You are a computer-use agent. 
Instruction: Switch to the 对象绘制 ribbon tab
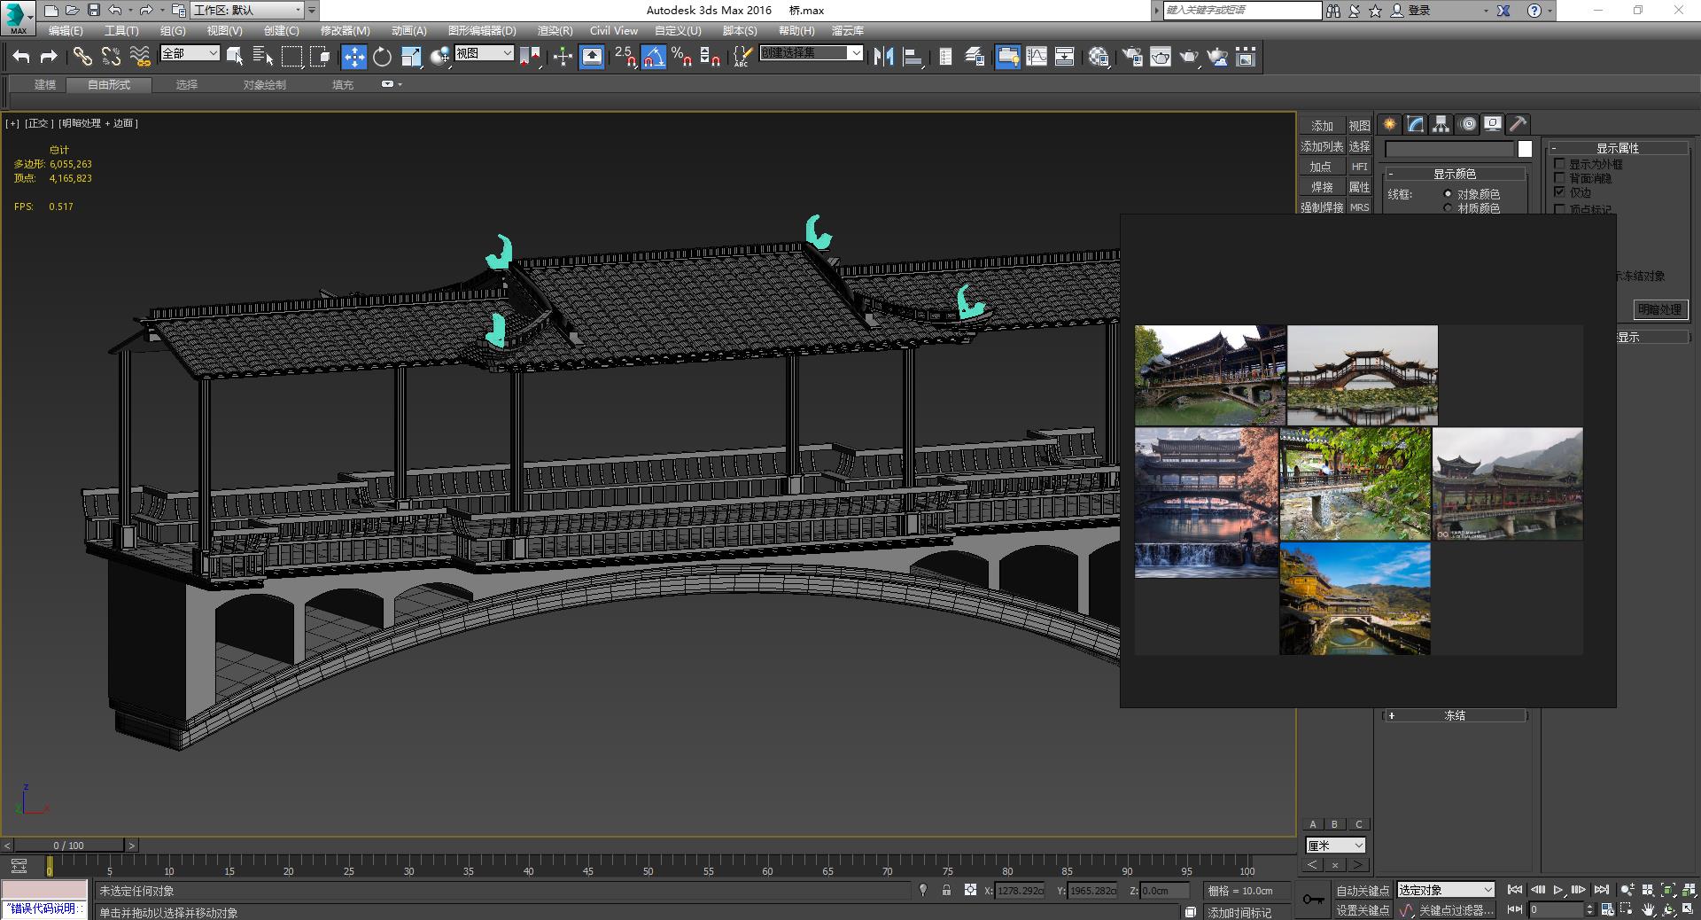click(x=264, y=85)
